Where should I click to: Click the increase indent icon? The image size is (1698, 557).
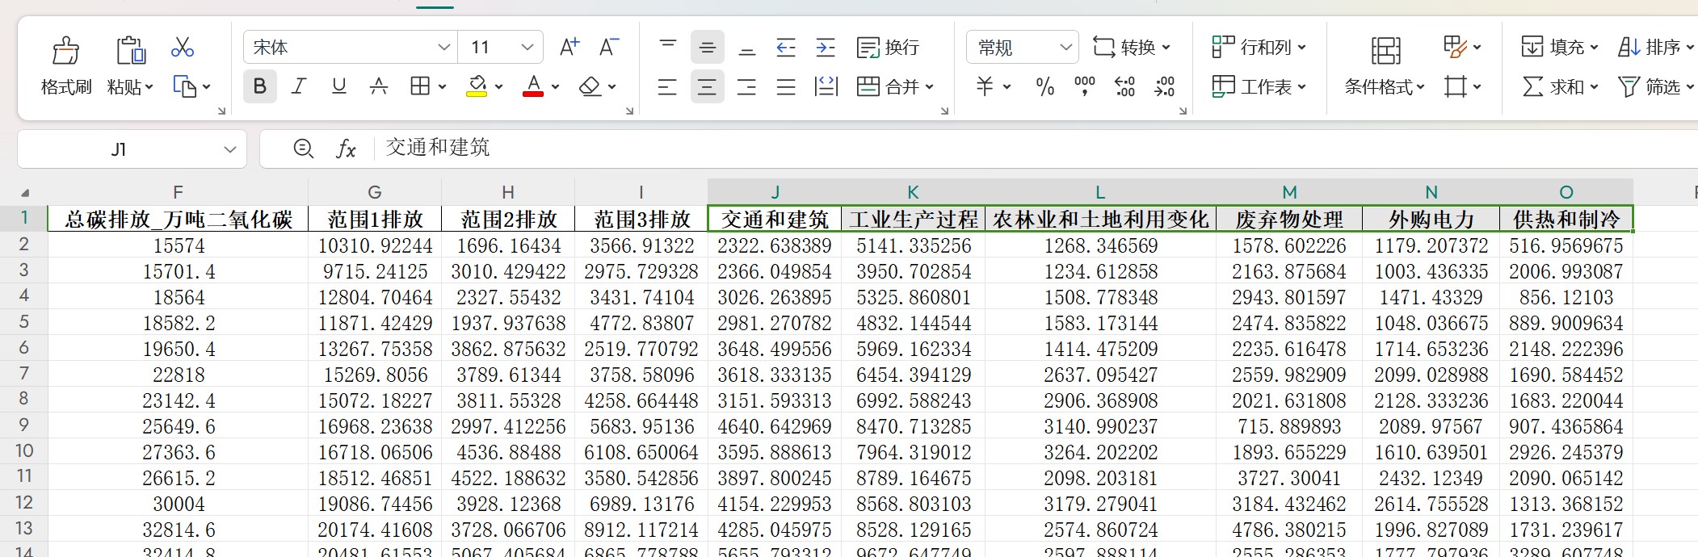826,48
